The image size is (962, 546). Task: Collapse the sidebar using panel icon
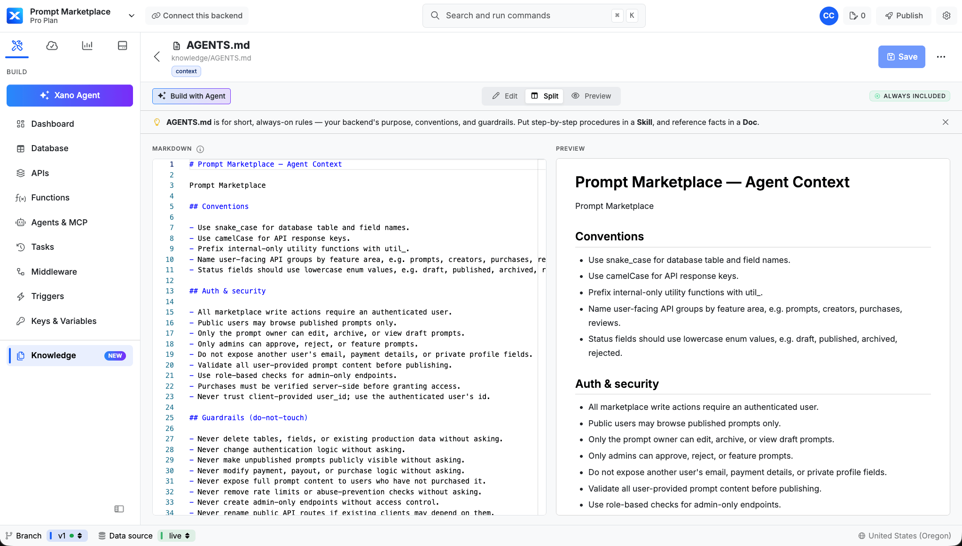119,509
